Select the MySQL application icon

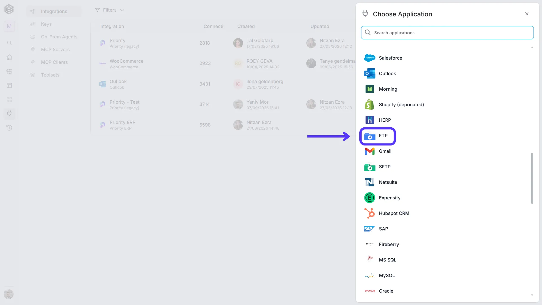pos(370,275)
